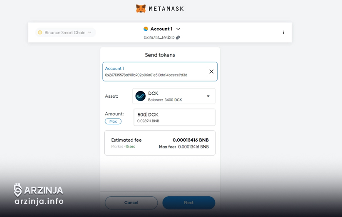Click the full recipient address text

click(x=146, y=75)
